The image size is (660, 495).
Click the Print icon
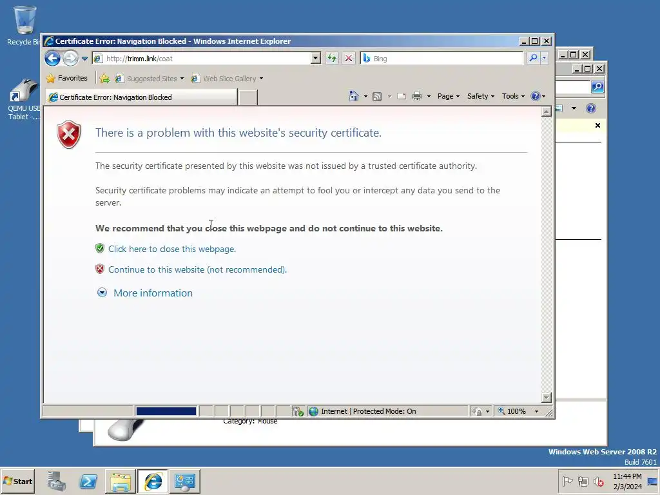pos(417,97)
